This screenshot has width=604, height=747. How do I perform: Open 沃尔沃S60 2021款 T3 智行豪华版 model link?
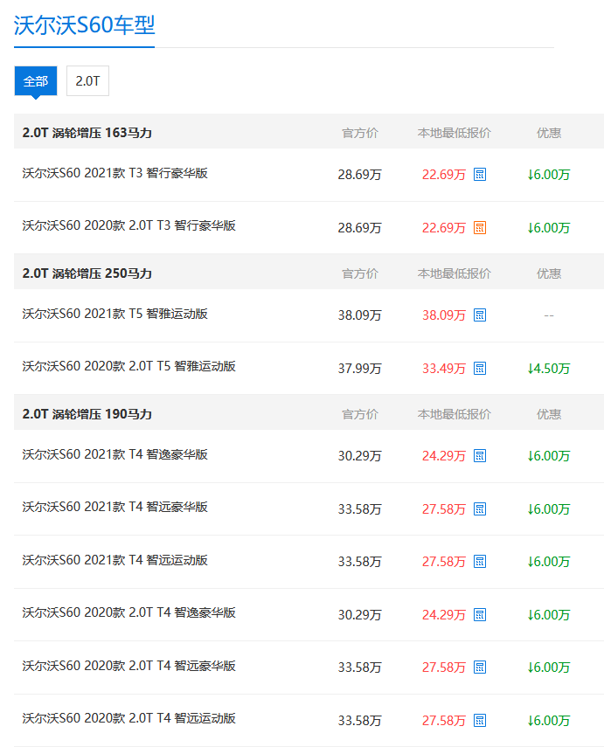tap(115, 173)
